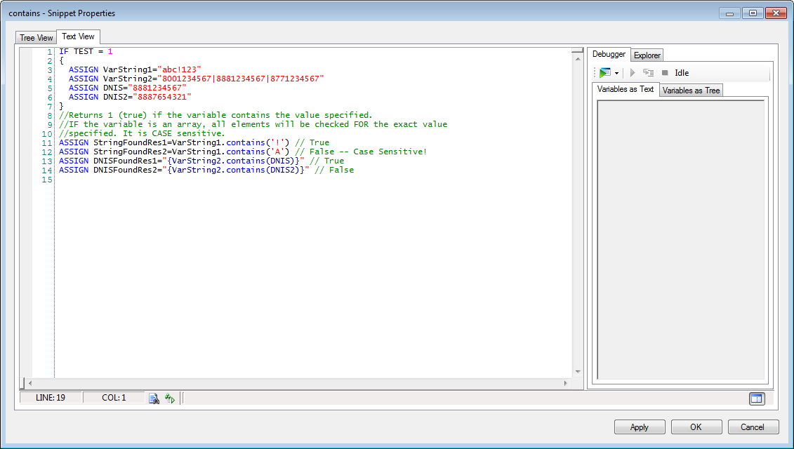Click the COL: 1 status field

click(x=114, y=398)
